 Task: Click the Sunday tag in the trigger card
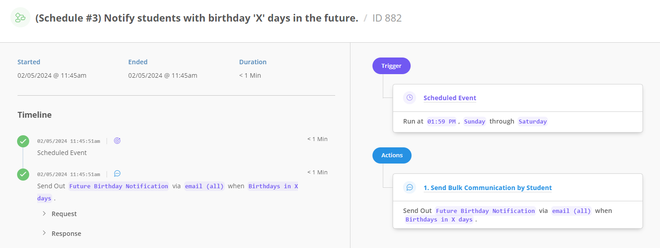tap(474, 121)
